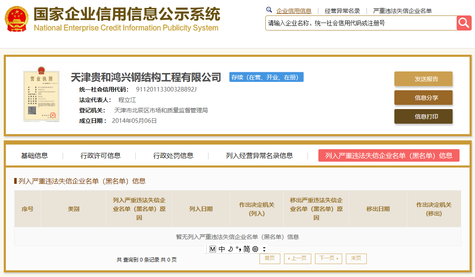Image resolution: width=475 pixels, height=277 pixels.
Task: Toggle the IME punctuation mode icon
Action: pos(239,249)
